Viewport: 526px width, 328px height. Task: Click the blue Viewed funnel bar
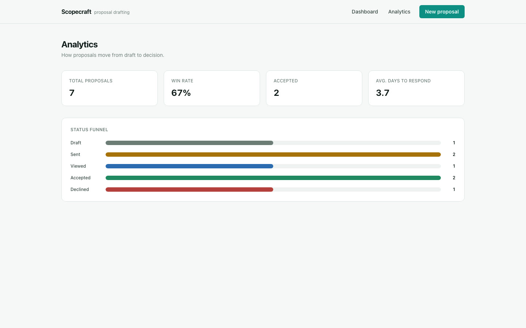click(189, 166)
